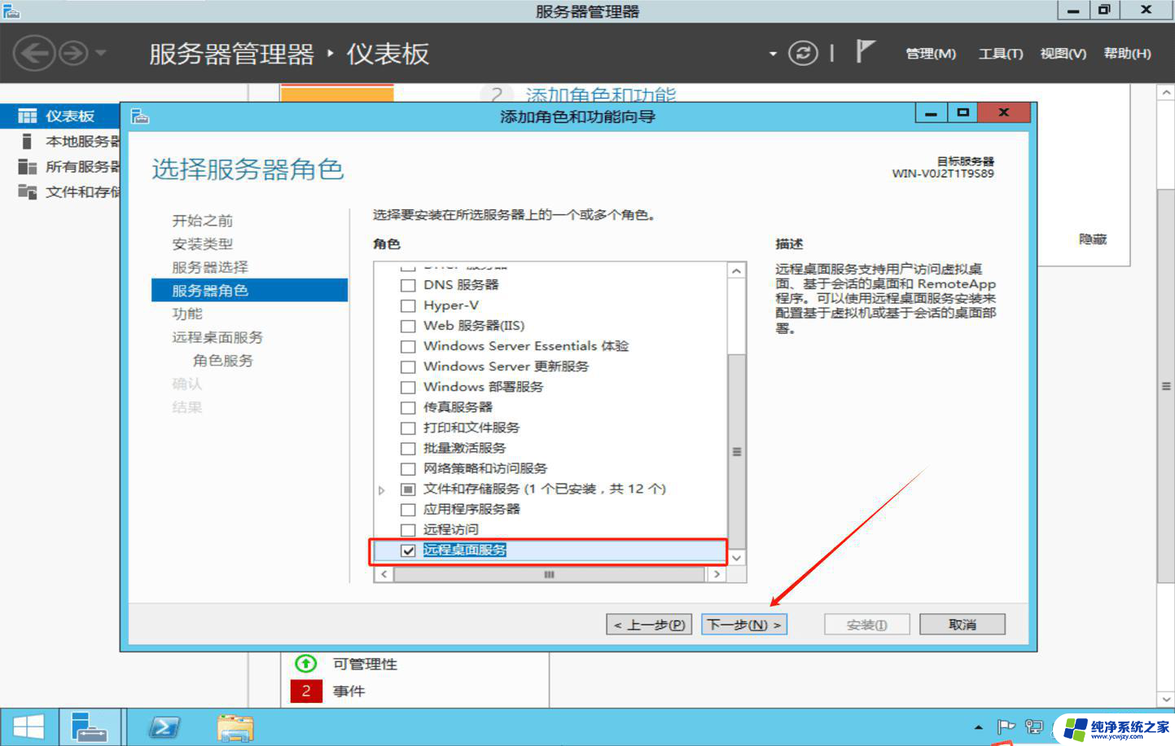This screenshot has width=1175, height=746.
Task: Click roles list scroll down arrow
Action: (x=736, y=558)
